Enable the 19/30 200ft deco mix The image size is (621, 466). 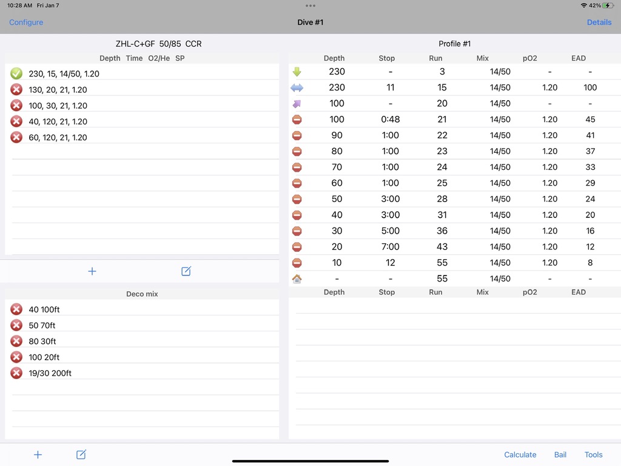coord(16,373)
